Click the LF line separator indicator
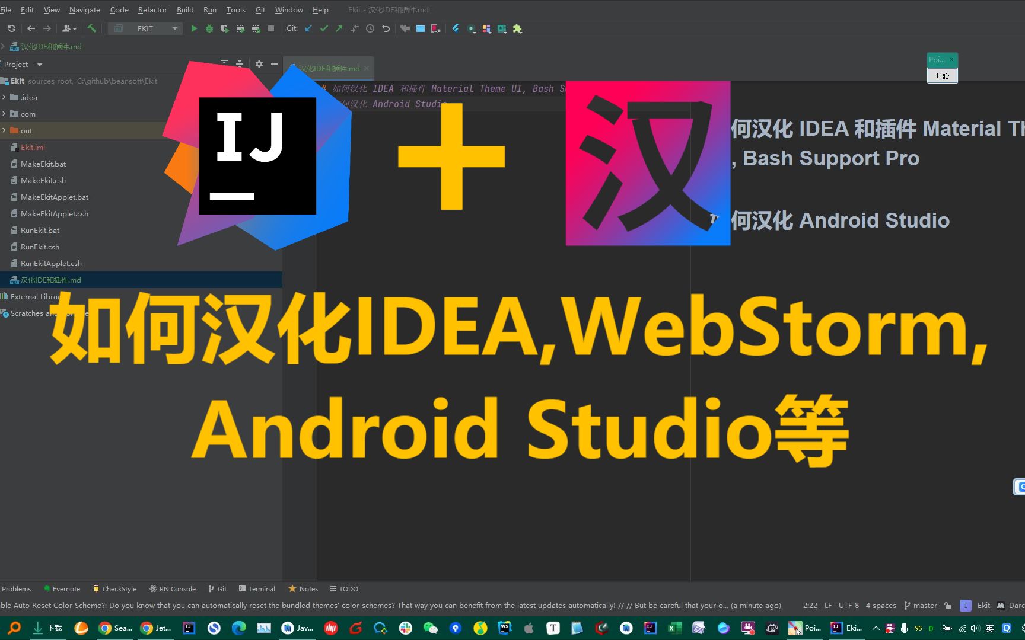This screenshot has width=1025, height=640. point(828,606)
